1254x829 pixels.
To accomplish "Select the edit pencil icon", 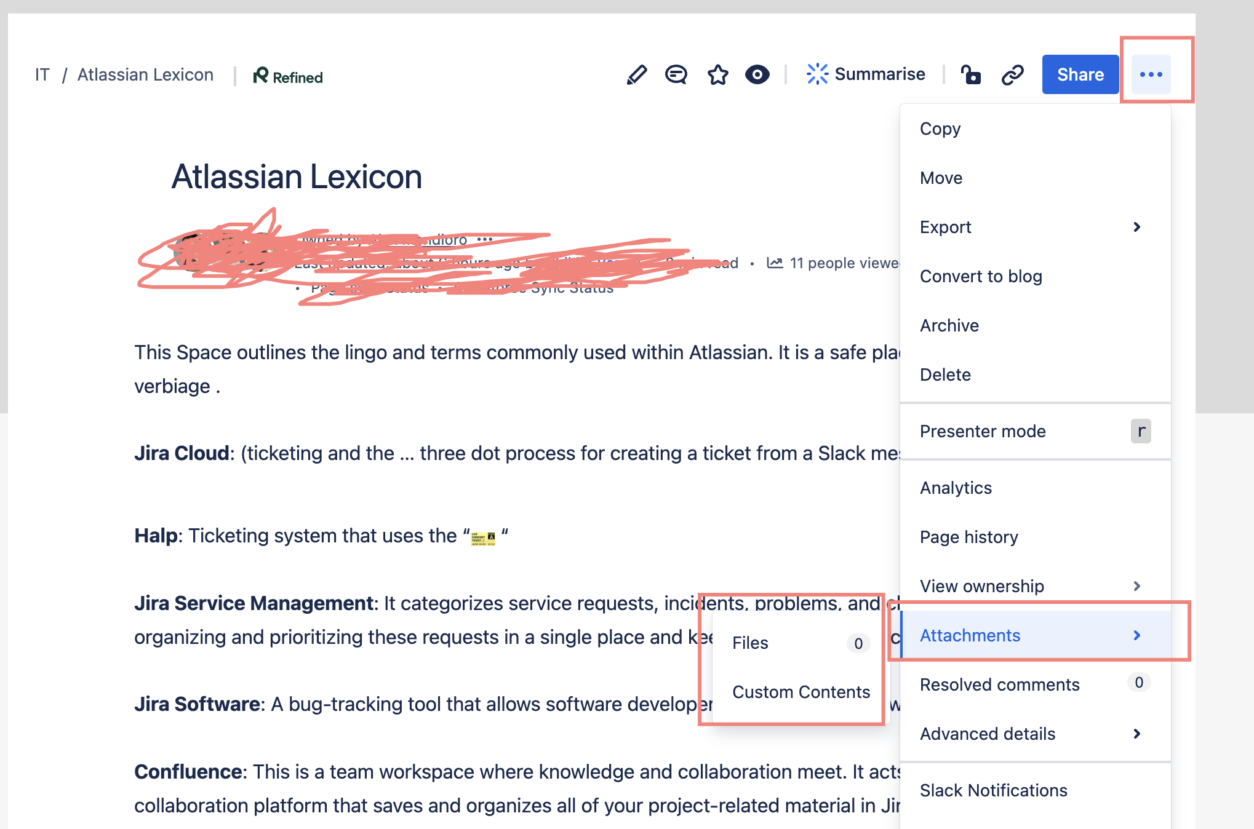I will [637, 74].
